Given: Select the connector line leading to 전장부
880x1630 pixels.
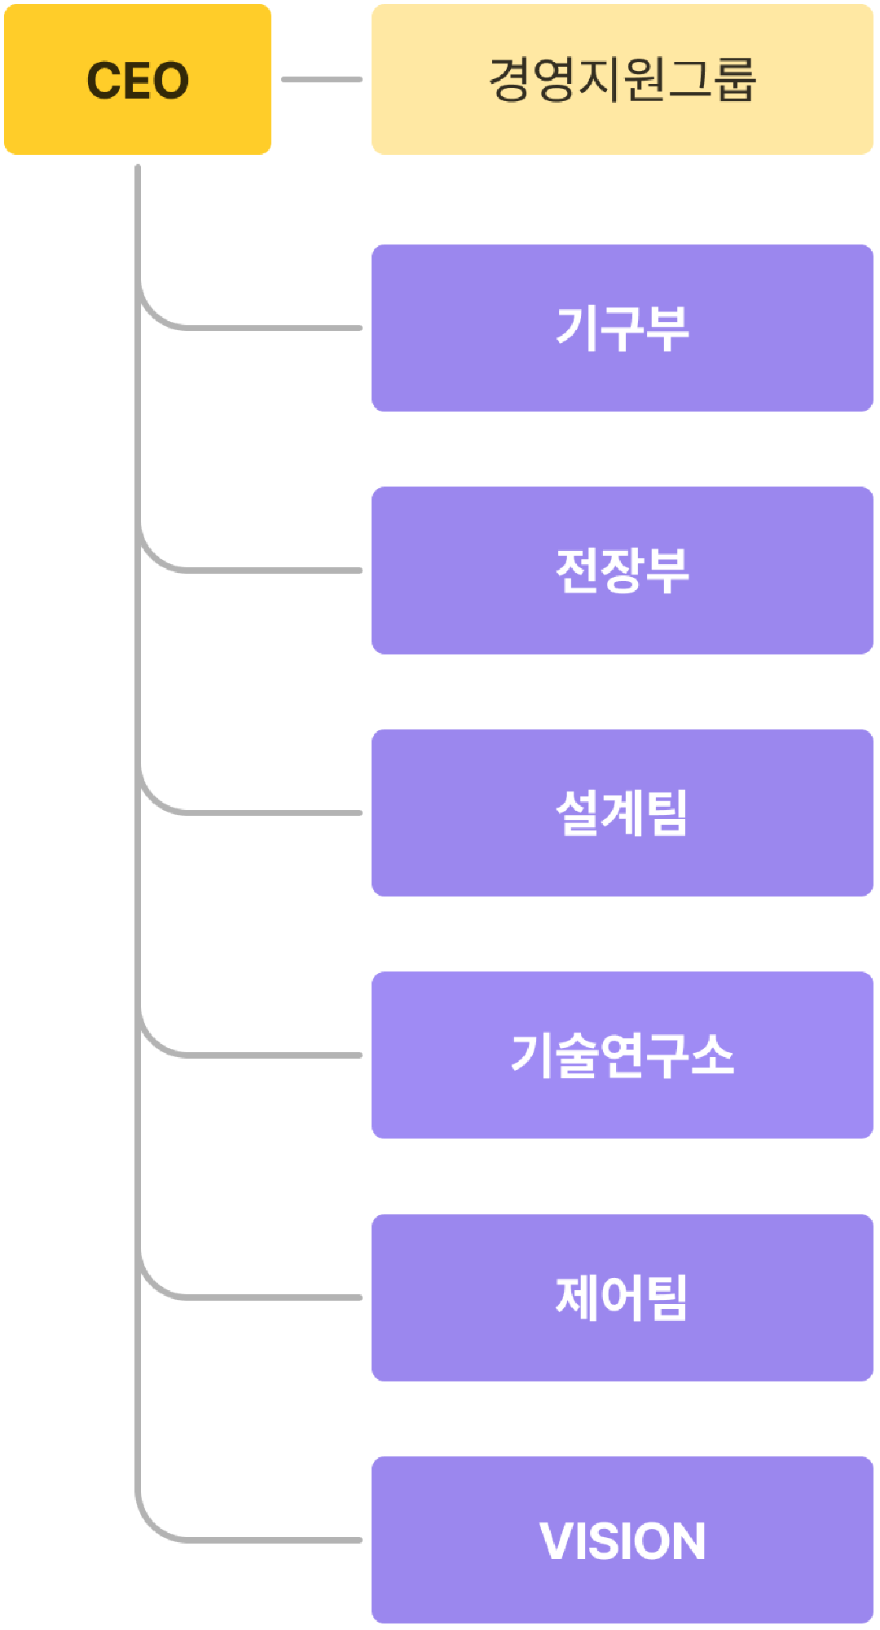Looking at the screenshot, I should 261,570.
